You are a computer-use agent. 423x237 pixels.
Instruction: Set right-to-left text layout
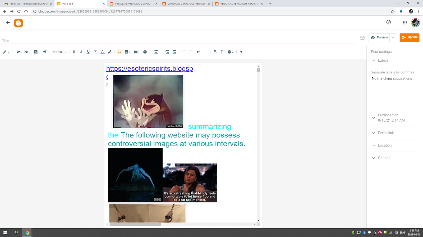pos(222,52)
